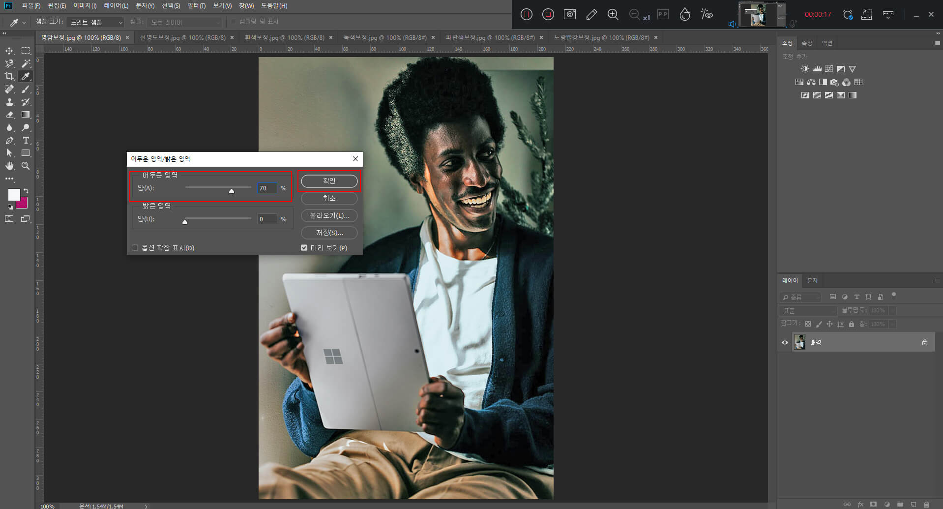Select the Hand tool
The width and height of the screenshot is (943, 509).
pyautogui.click(x=9, y=166)
